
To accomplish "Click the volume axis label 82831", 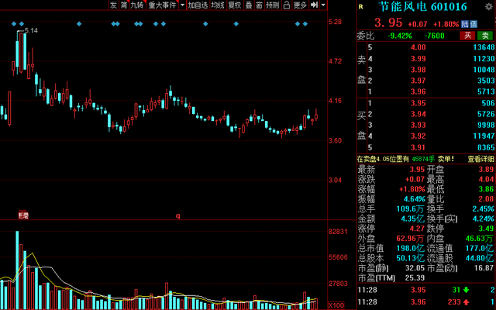I will pos(338,232).
